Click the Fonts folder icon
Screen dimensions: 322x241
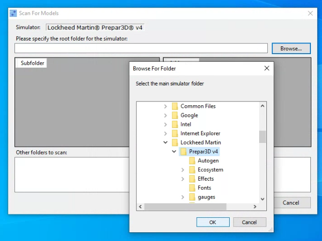point(192,188)
